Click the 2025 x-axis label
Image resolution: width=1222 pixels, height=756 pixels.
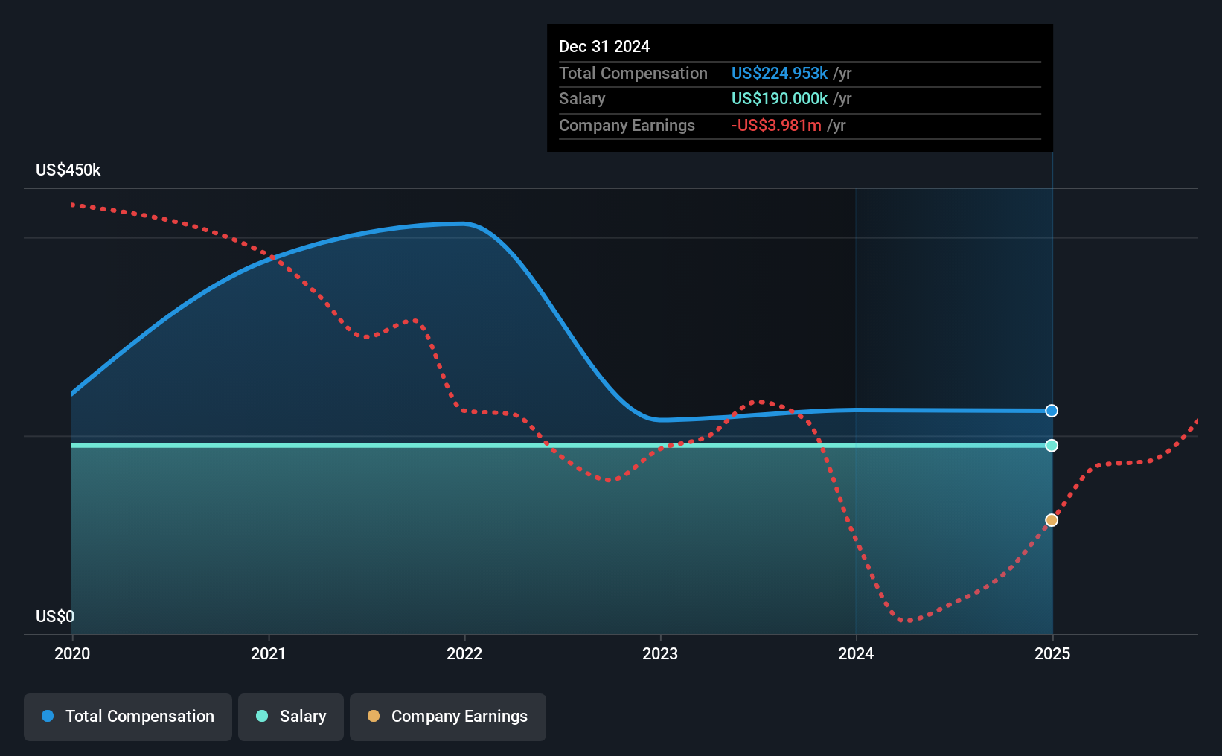pos(1052,653)
